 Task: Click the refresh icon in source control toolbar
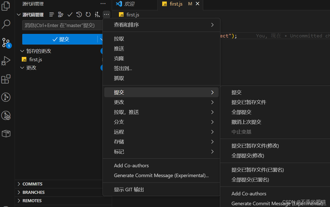[88, 14]
